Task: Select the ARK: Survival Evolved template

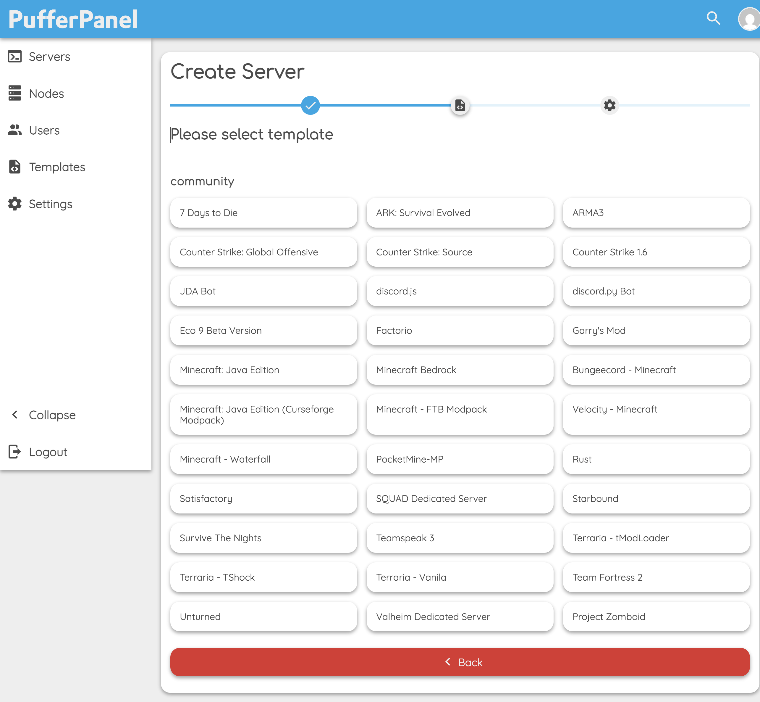Action: pos(460,213)
